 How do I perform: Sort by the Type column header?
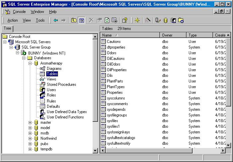coord(199,35)
